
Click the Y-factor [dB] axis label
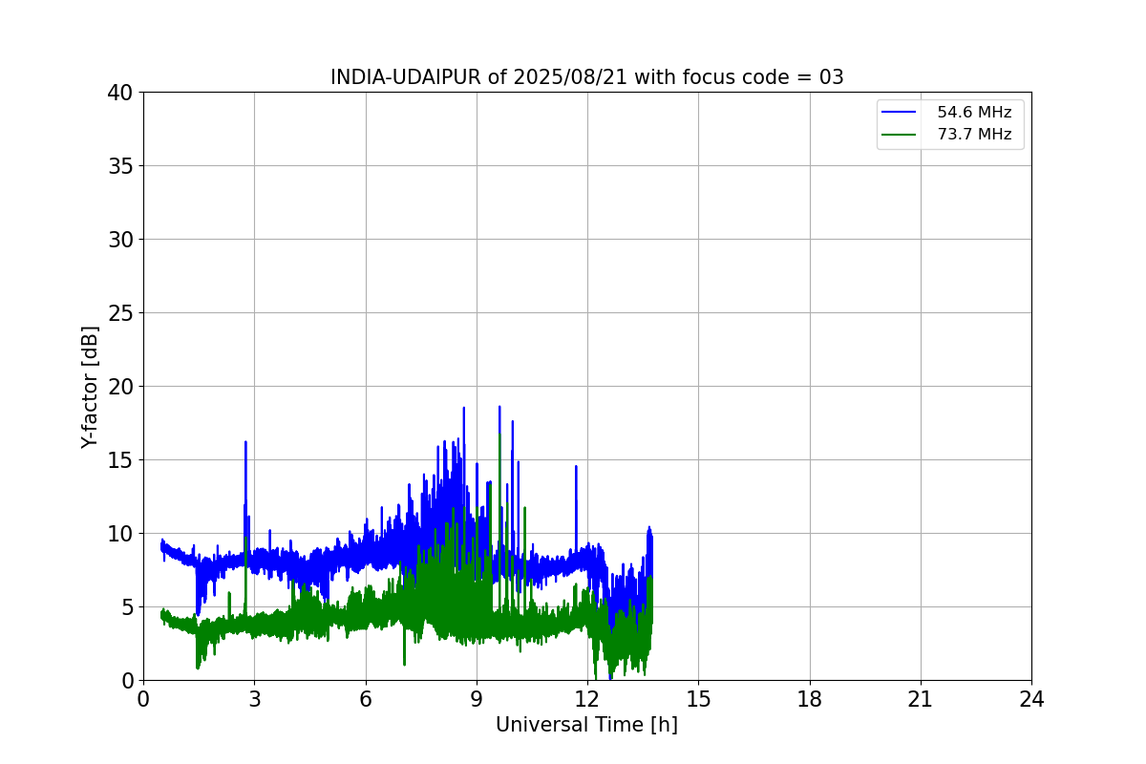coord(90,387)
